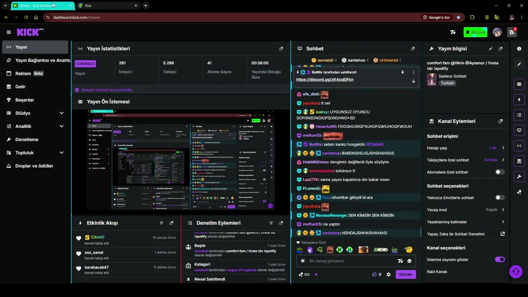Filter the Etkinlik Akışı feed
The height and width of the screenshot is (297, 528).
pyautogui.click(x=161, y=223)
